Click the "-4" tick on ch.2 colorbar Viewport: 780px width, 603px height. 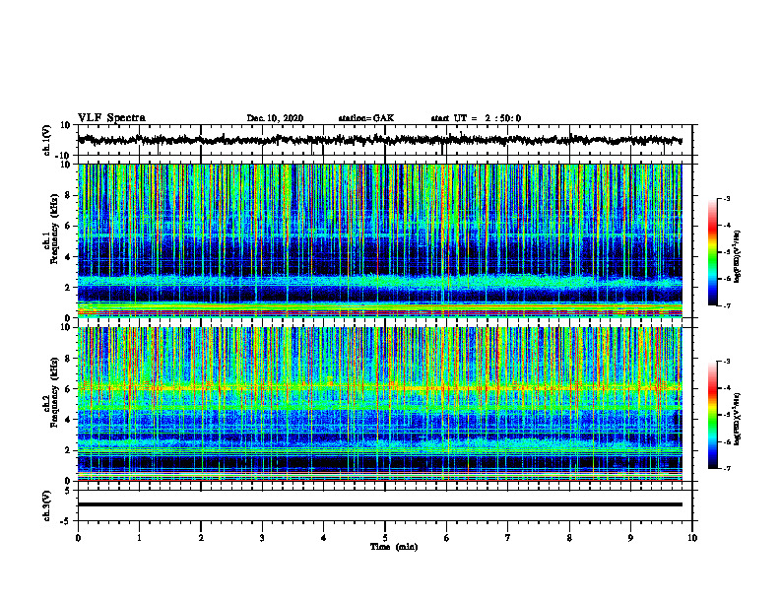pos(726,388)
